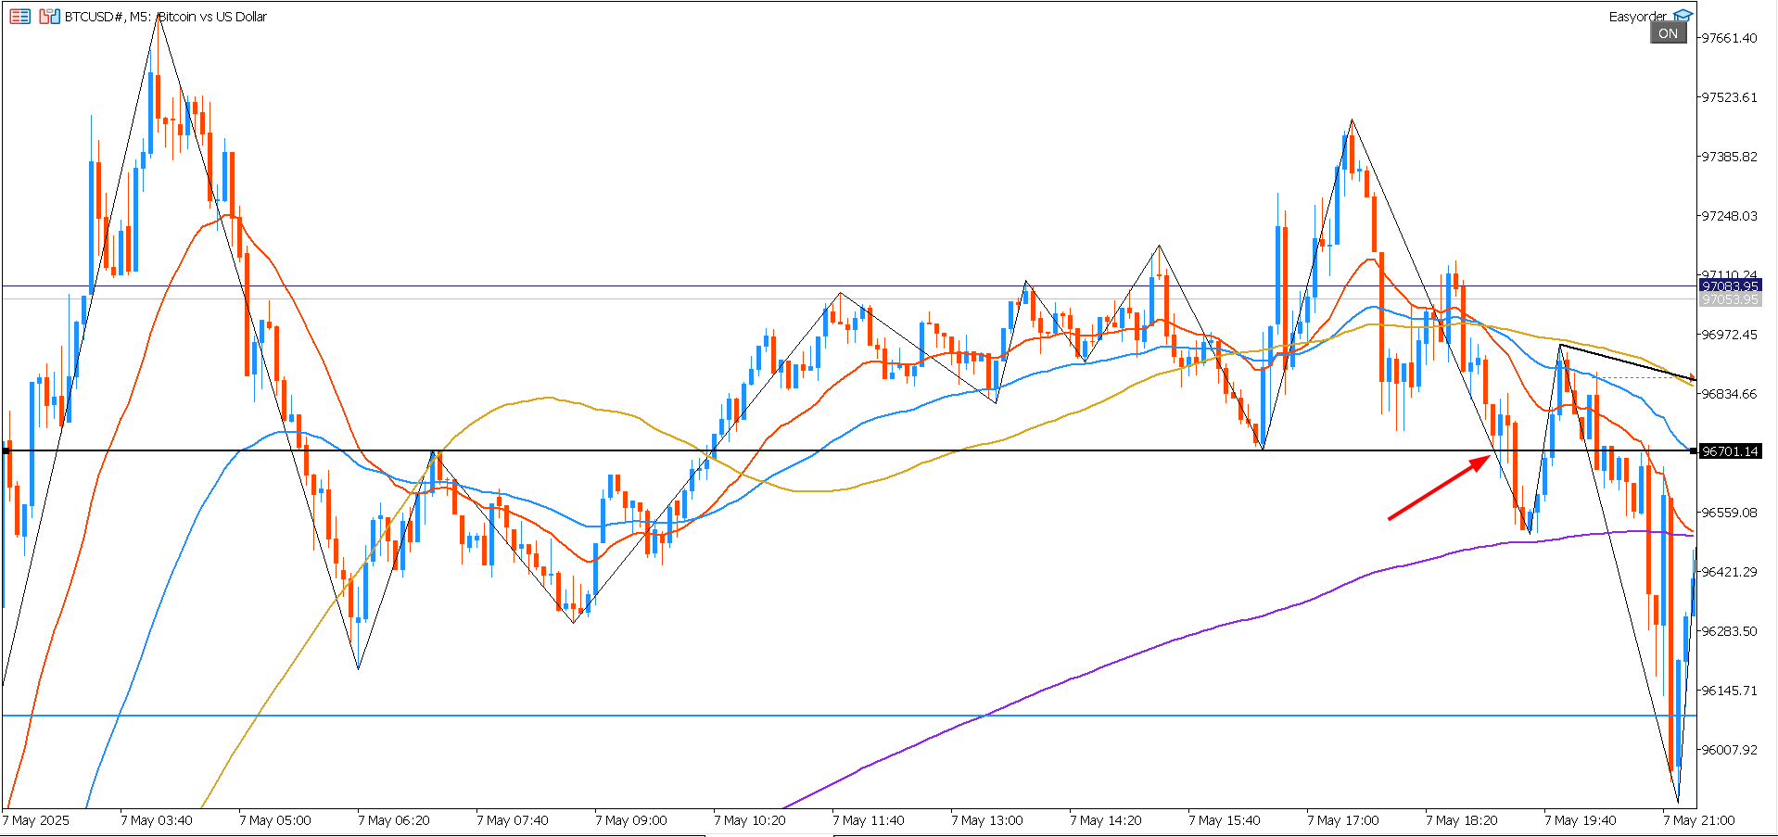The height and width of the screenshot is (837, 1778).
Task: Click the 7 May 17:00 time axis label
Action: [1342, 820]
